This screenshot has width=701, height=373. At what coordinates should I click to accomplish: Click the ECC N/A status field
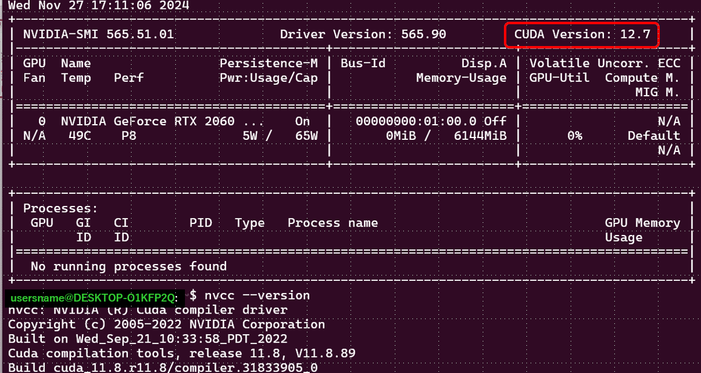pos(669,121)
